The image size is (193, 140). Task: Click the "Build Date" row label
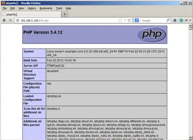pyautogui.click(x=30, y=60)
